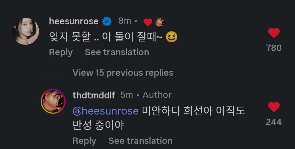View the 780 likes count

coord(274,48)
